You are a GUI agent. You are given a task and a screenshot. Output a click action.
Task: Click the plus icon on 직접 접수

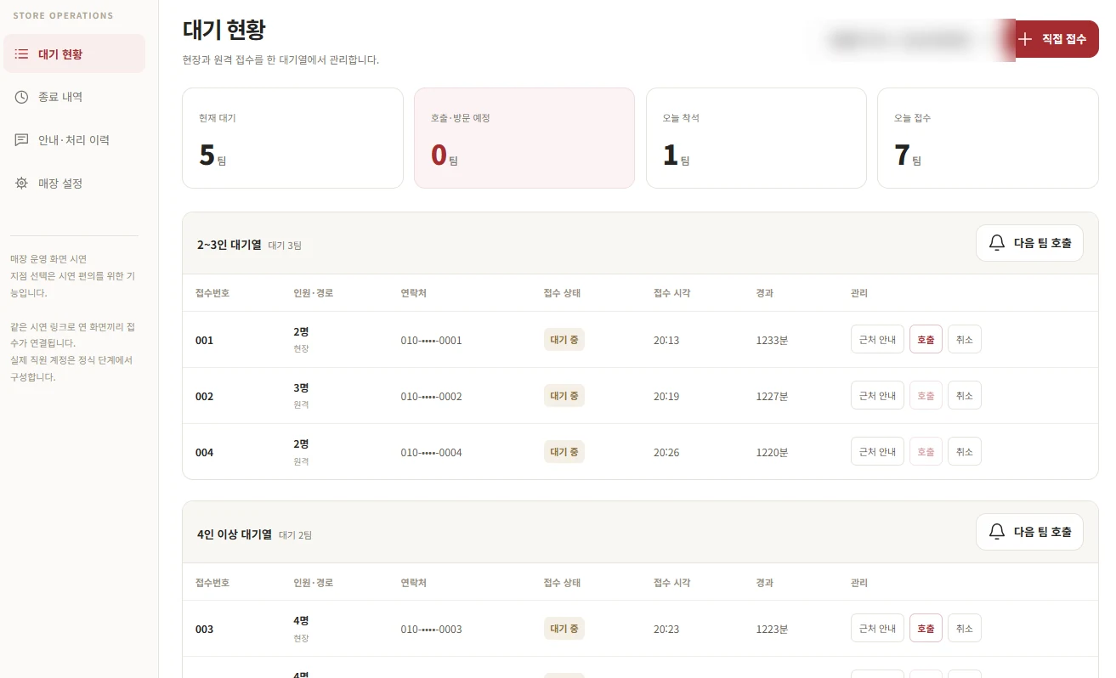pos(1025,39)
